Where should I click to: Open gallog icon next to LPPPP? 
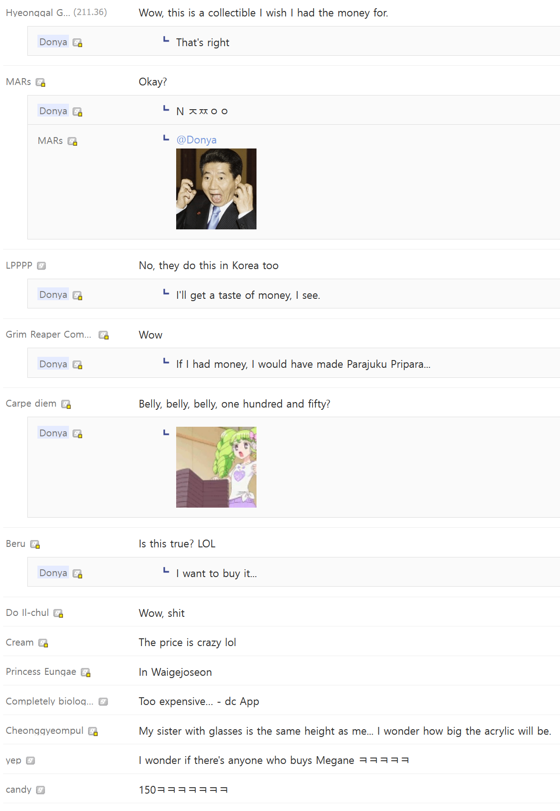(x=42, y=266)
